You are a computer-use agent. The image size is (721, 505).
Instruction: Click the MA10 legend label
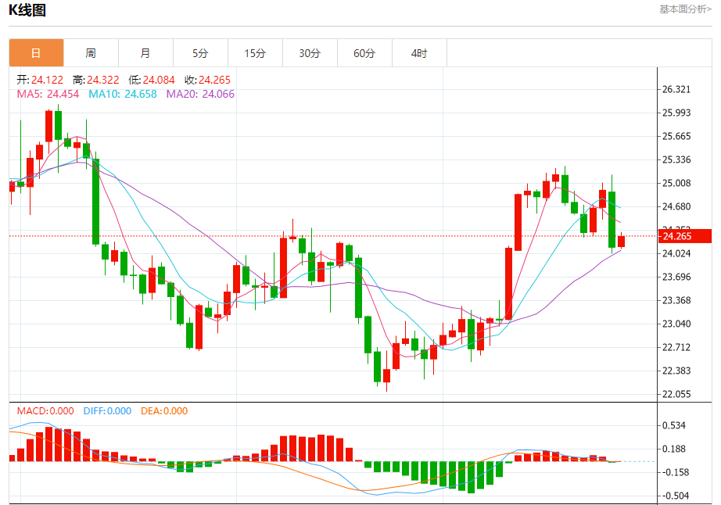pyautogui.click(x=123, y=95)
